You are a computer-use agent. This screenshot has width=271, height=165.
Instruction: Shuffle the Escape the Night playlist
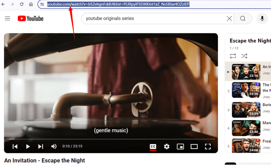pos(244,56)
